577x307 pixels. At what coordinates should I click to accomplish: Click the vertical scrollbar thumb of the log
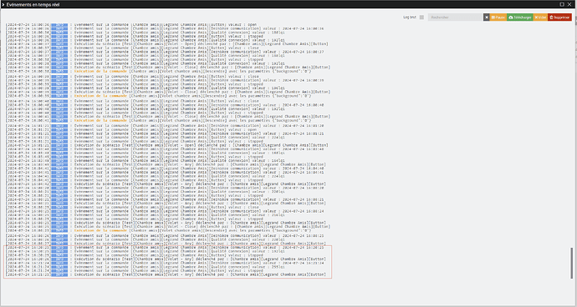tap(571, 263)
